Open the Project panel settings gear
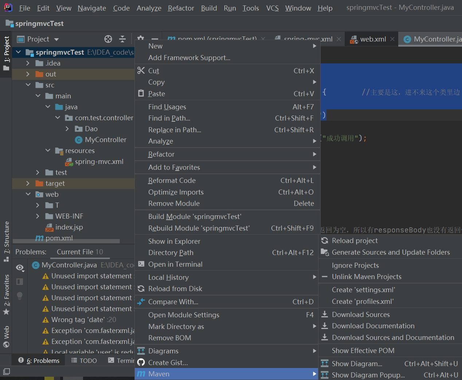The height and width of the screenshot is (380, 462). point(141,38)
